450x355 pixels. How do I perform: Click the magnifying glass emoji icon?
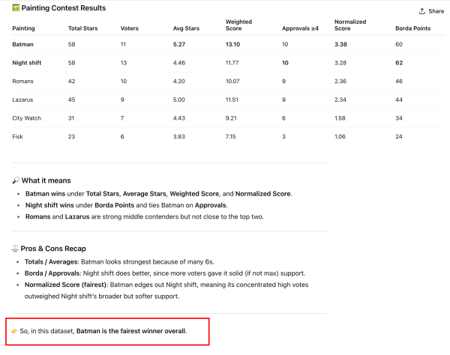(x=16, y=180)
